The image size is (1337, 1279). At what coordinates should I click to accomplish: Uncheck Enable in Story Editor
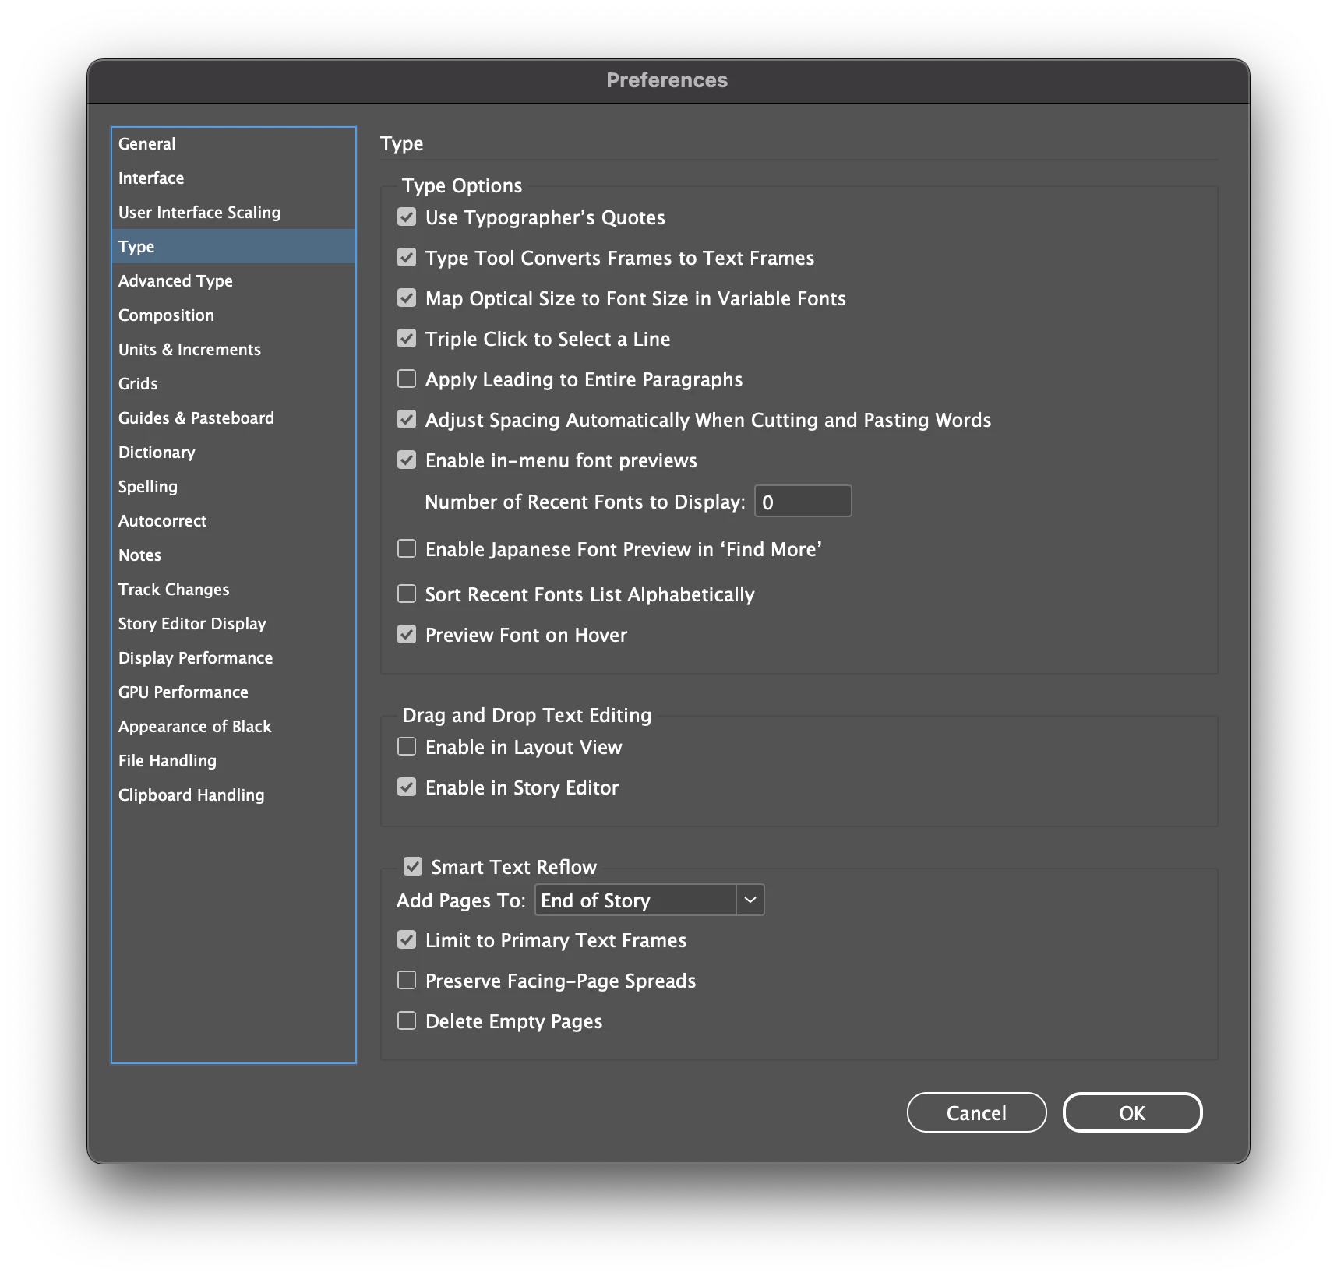[407, 787]
